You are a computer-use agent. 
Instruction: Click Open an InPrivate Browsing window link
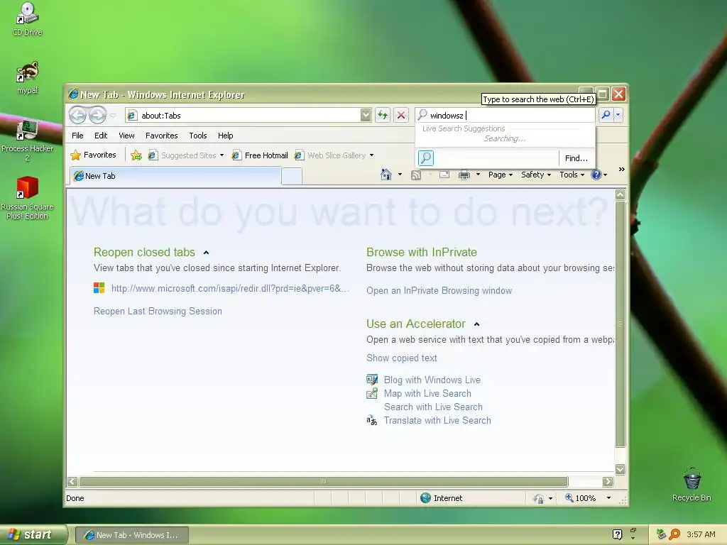coord(439,290)
